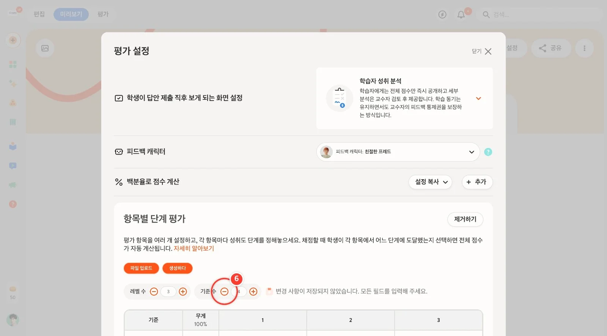Click the image cover icon on the banner
Viewport: 607px width, 336px height.
(x=45, y=48)
